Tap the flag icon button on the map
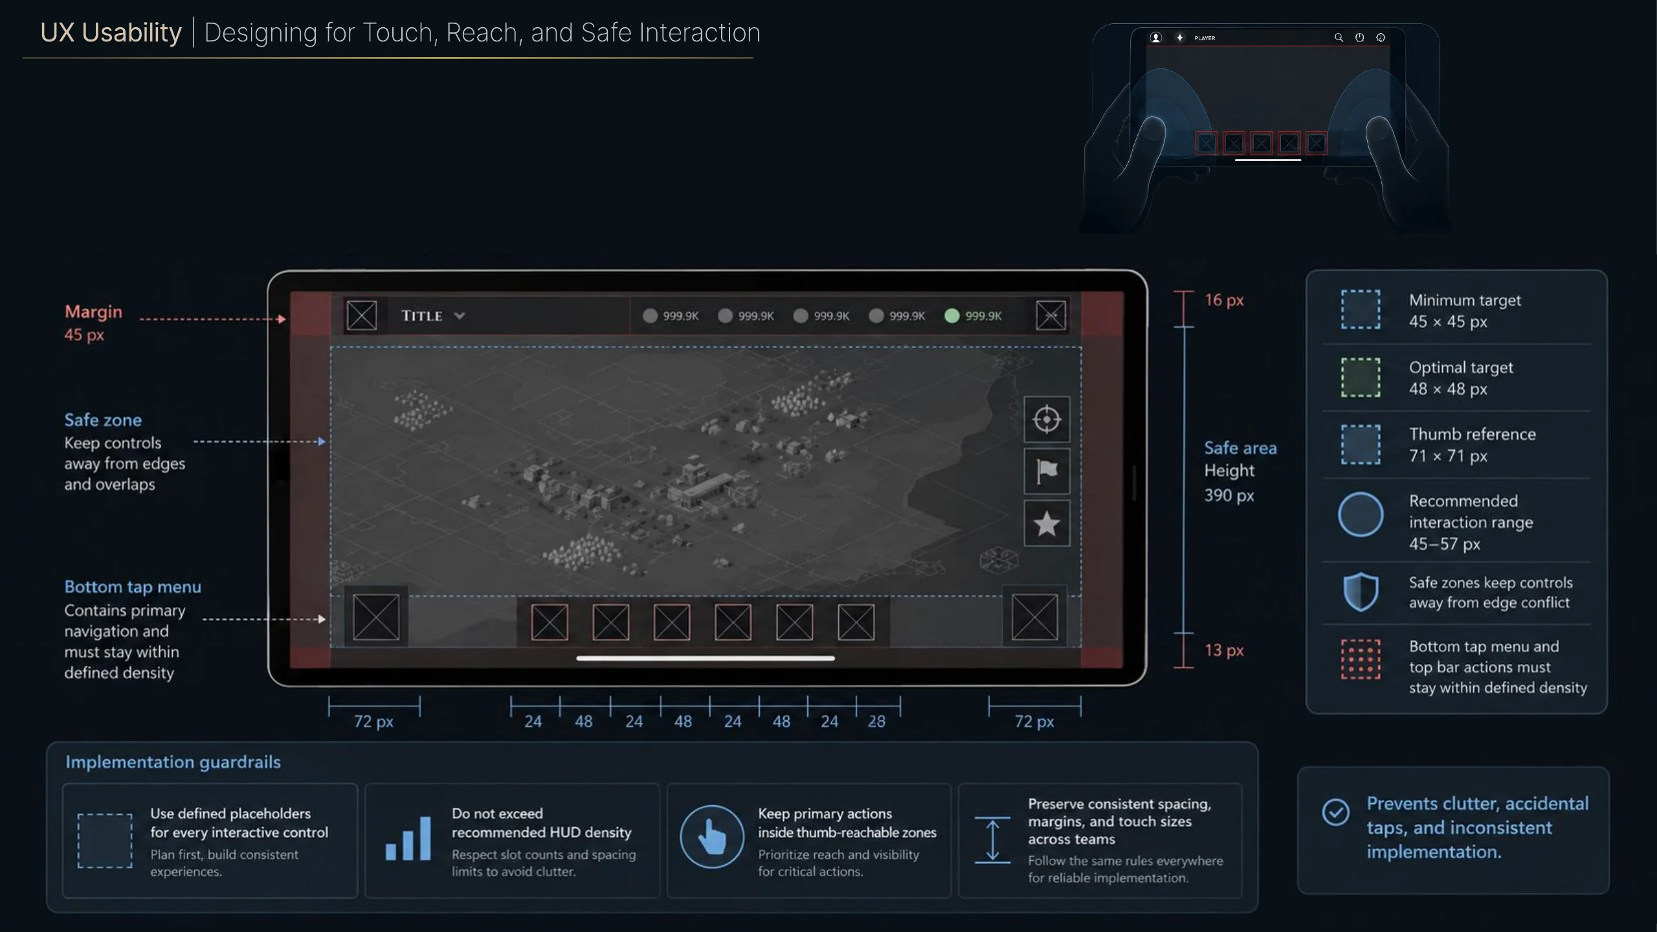Screen dimensions: 1657x932 coord(1047,471)
